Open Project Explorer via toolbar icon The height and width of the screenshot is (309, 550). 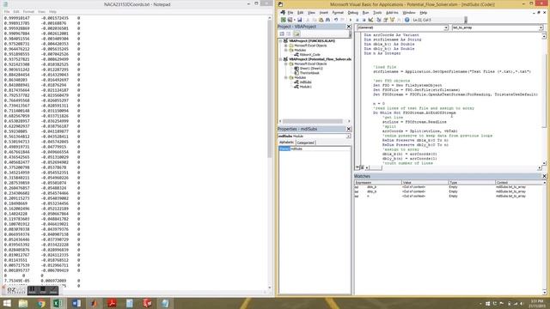pos(379,20)
